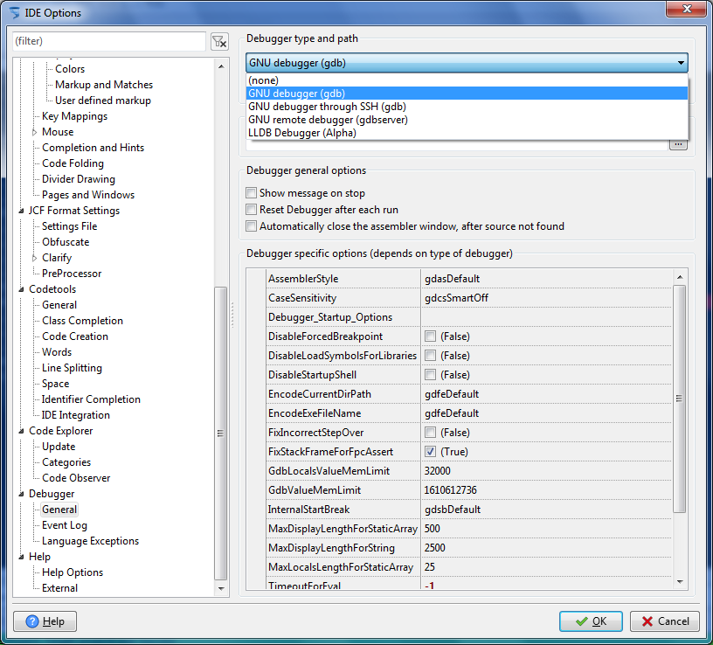Open Help with the Help button

click(x=45, y=621)
